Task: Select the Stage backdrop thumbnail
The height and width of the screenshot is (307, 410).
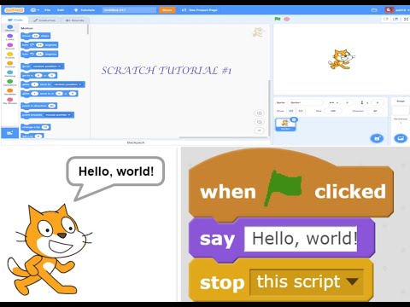Action: [400, 111]
